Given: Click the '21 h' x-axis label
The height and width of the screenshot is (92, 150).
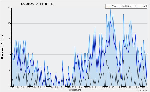Looking at the screenshot, I should coord(131,87).
